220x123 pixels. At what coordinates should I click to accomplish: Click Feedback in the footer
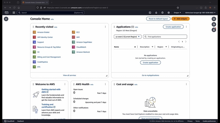20,121
